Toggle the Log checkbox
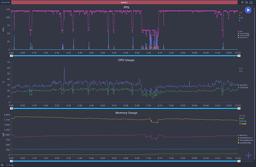This screenshot has height=167, width=256. (7, 165)
